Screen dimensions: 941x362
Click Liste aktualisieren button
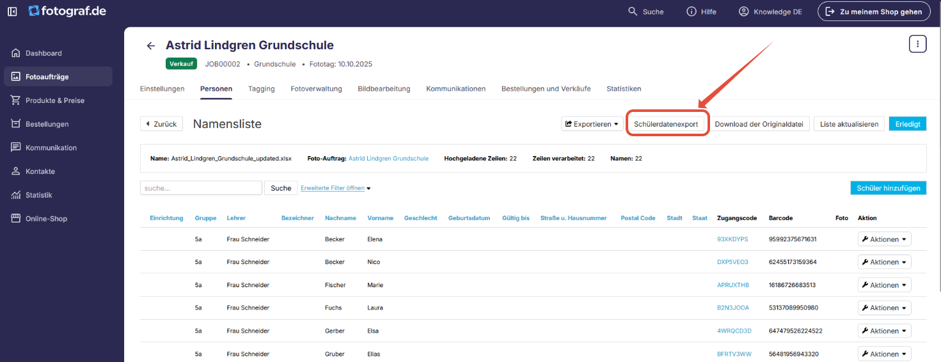(850, 124)
